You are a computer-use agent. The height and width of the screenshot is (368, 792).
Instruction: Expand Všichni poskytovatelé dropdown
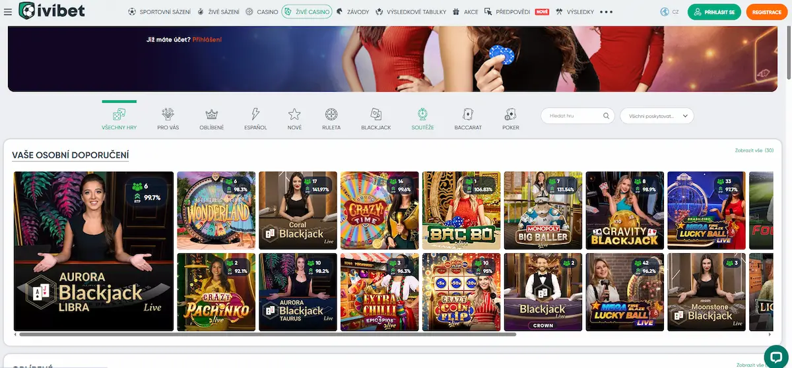(x=657, y=115)
